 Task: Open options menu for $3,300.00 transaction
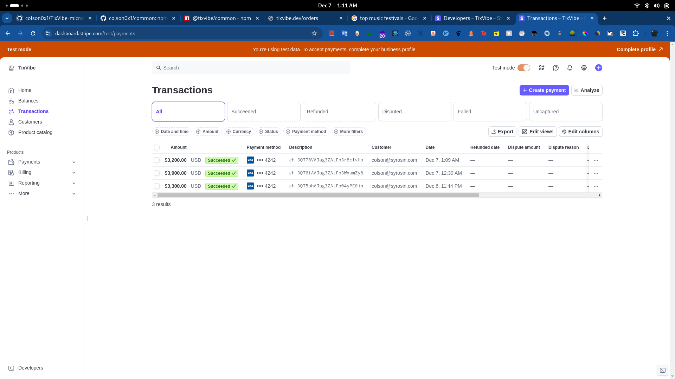(596, 186)
